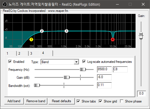Screen dimensions: 150x109
Task: Switch to band tab 3
Action: pos(34,53)
